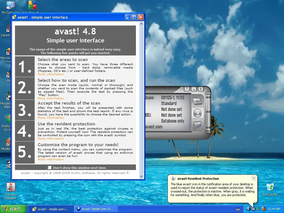The height and width of the screenshot is (213, 284).
Task: Click 'More information' under Customize the program
Action: tap(51, 159)
